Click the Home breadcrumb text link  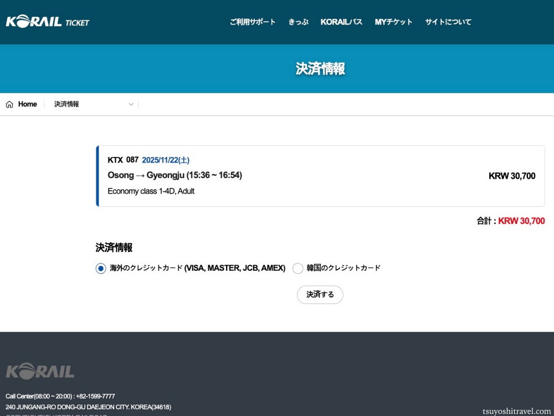pyautogui.click(x=27, y=104)
